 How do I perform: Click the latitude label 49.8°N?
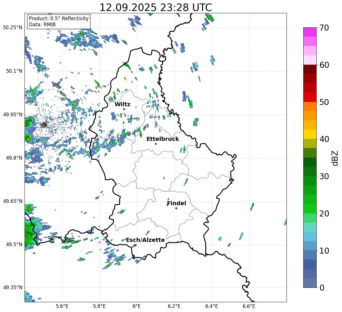pos(14,158)
